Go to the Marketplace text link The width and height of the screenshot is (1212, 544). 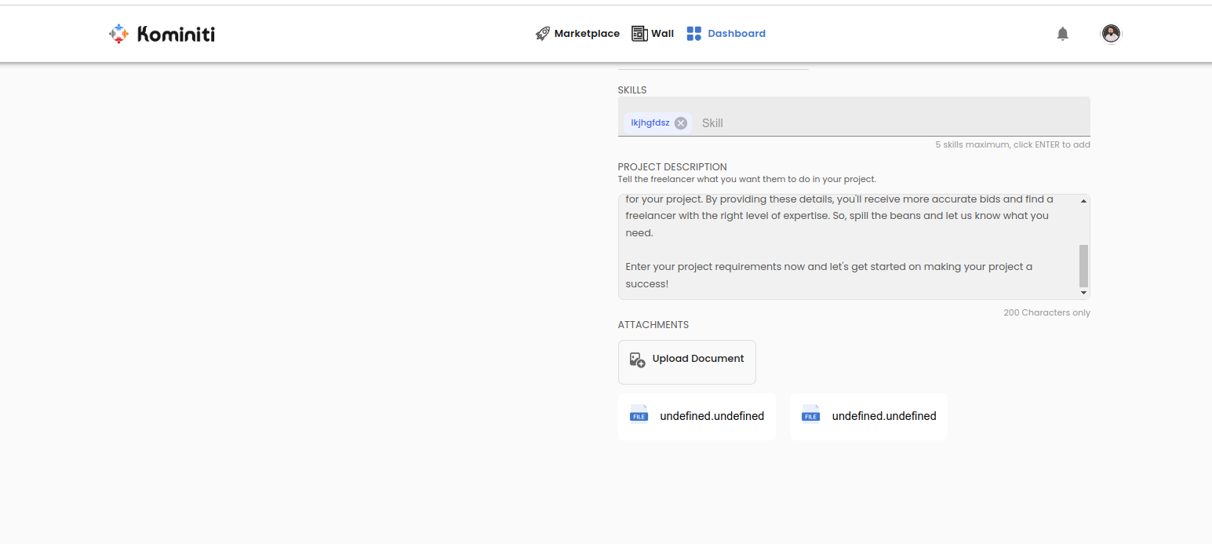pyautogui.click(x=587, y=34)
